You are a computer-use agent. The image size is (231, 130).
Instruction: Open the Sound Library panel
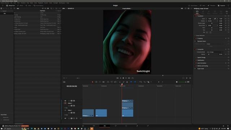38,6
